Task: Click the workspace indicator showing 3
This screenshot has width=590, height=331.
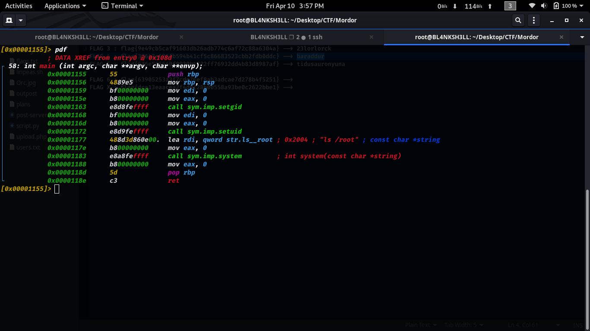Action: 510,6
